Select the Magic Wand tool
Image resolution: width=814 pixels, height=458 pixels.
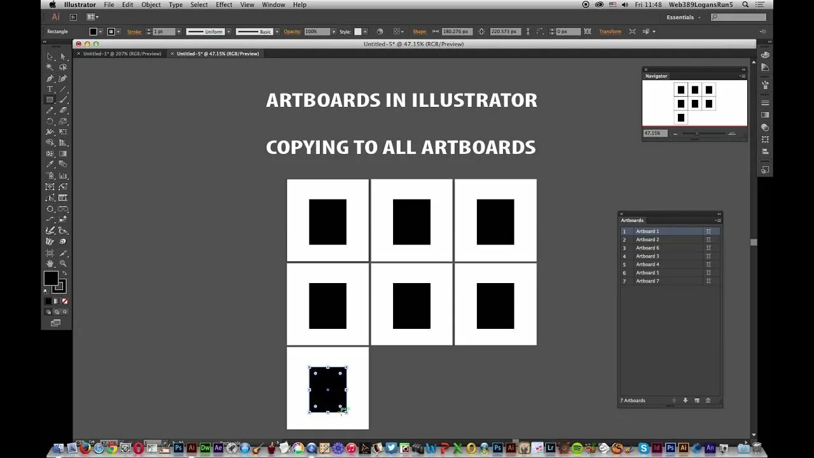50,67
